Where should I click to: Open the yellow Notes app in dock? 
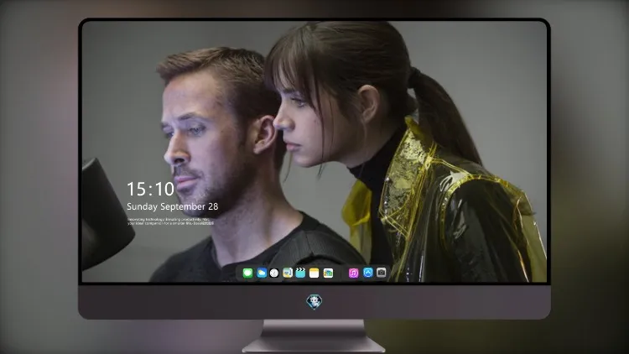tap(314, 273)
